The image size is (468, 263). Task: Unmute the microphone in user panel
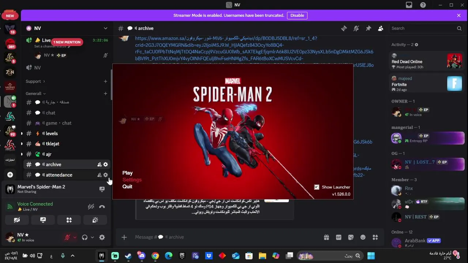click(67, 237)
